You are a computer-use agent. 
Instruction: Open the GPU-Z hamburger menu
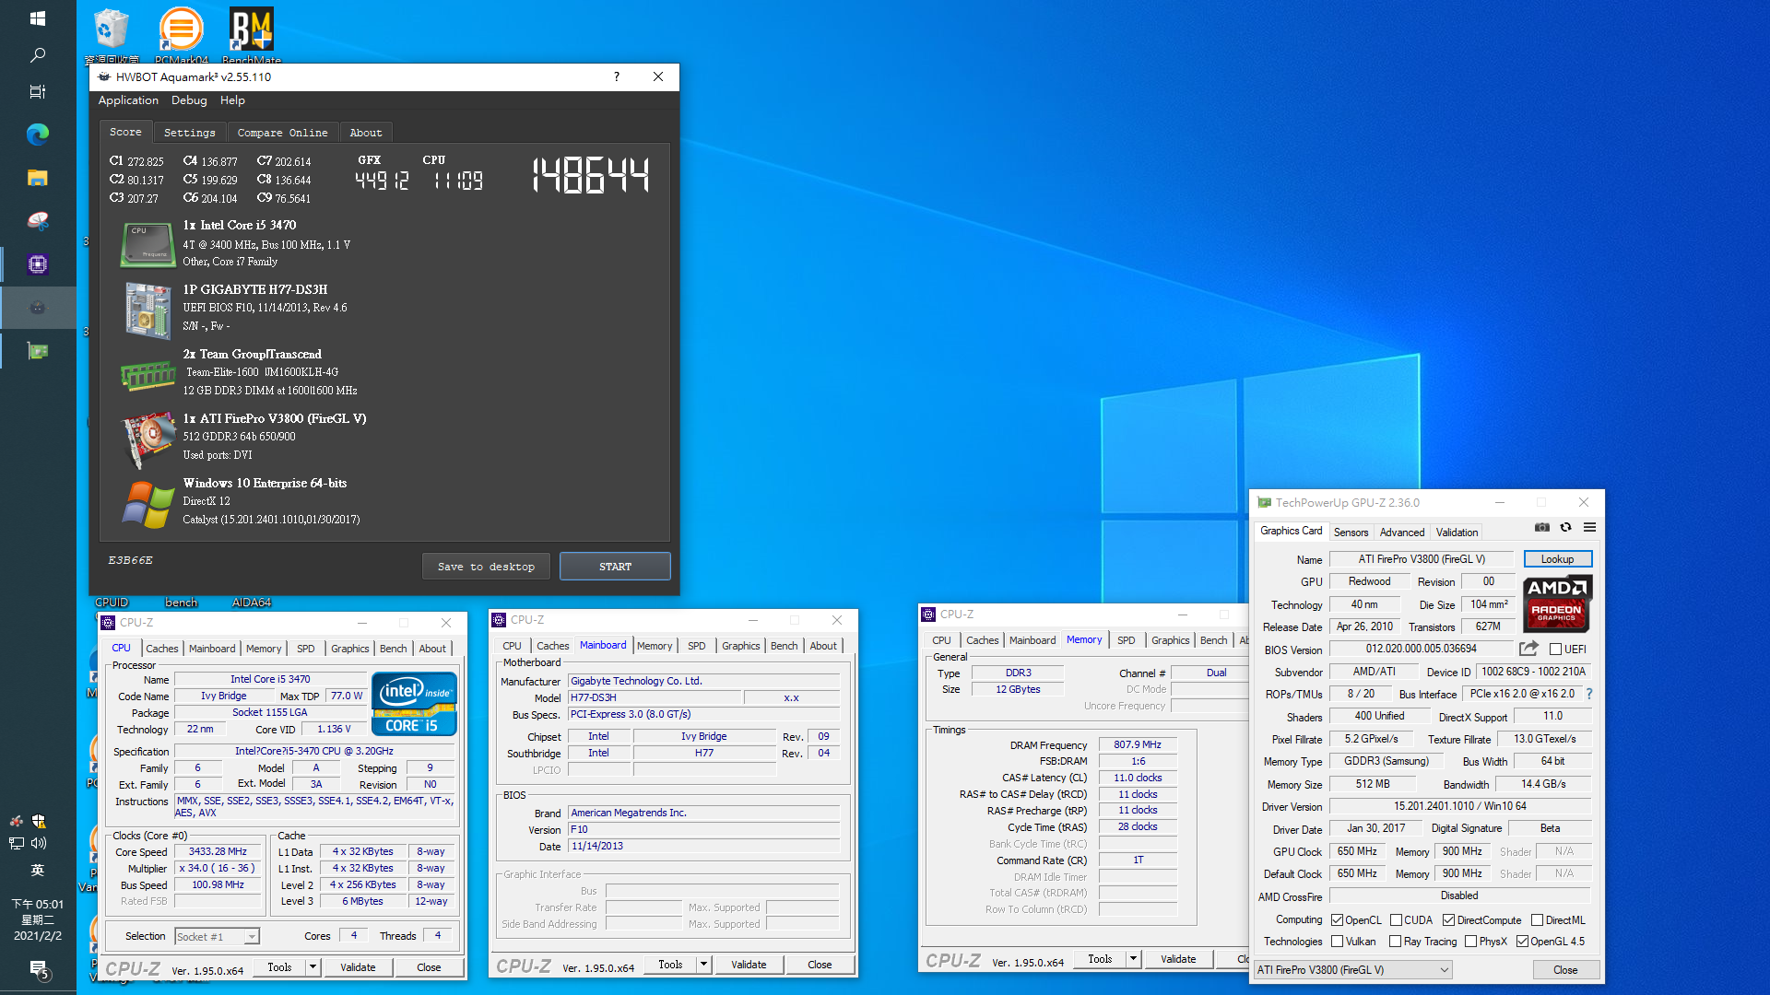pyautogui.click(x=1589, y=528)
